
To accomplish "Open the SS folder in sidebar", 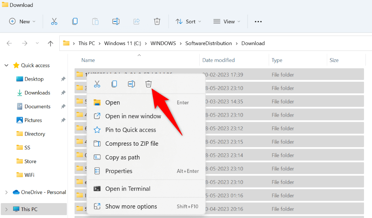I will [27, 148].
